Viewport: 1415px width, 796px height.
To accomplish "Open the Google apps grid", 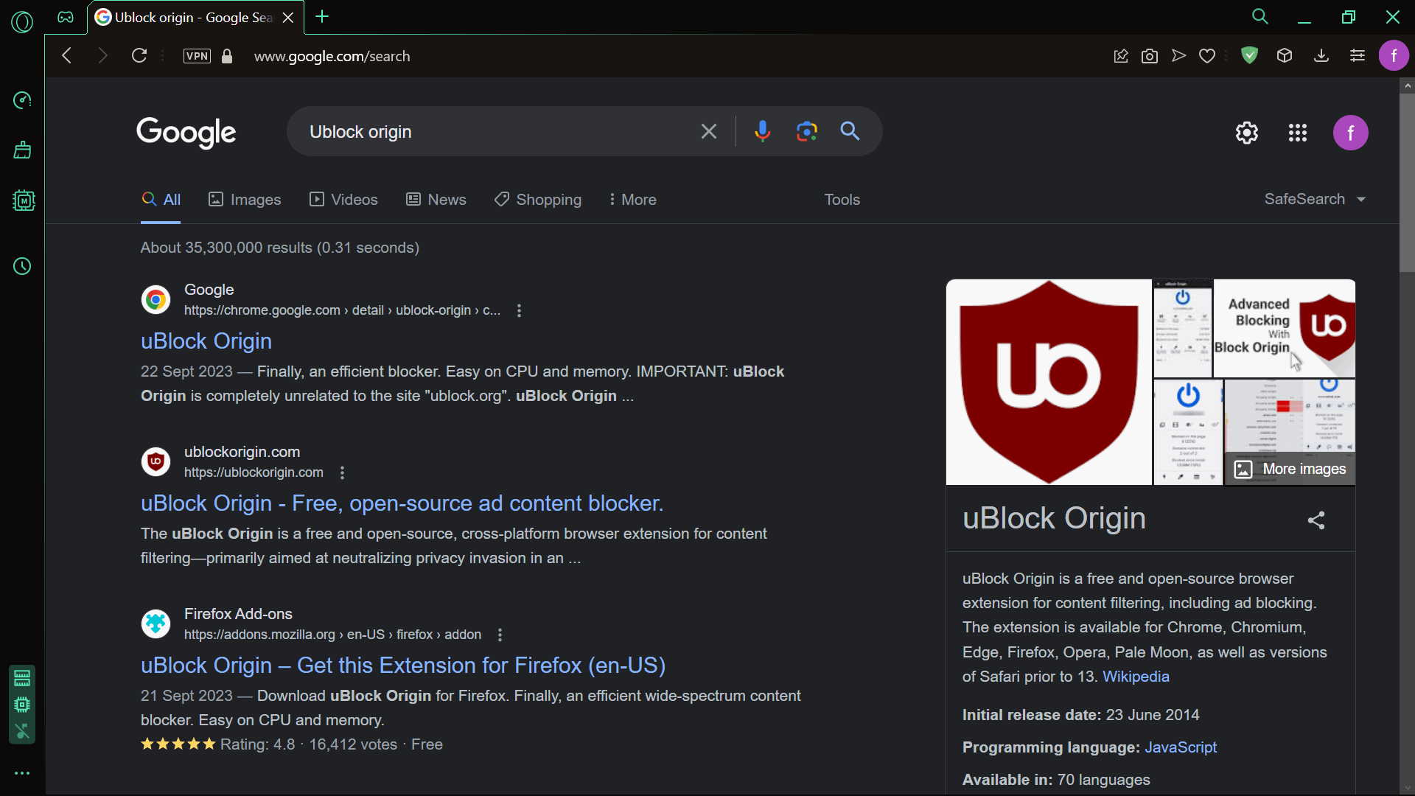I will coord(1298,133).
